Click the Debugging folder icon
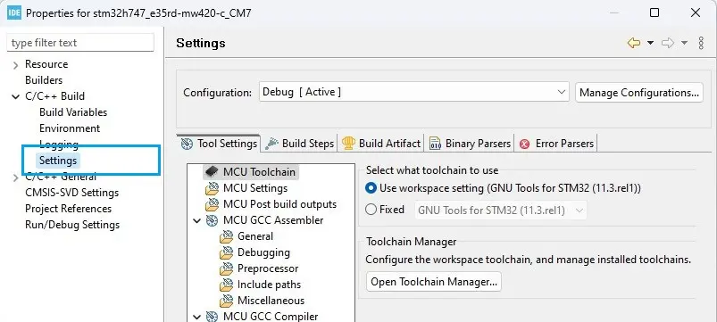Viewport: 717px width, 322px height. (226, 252)
